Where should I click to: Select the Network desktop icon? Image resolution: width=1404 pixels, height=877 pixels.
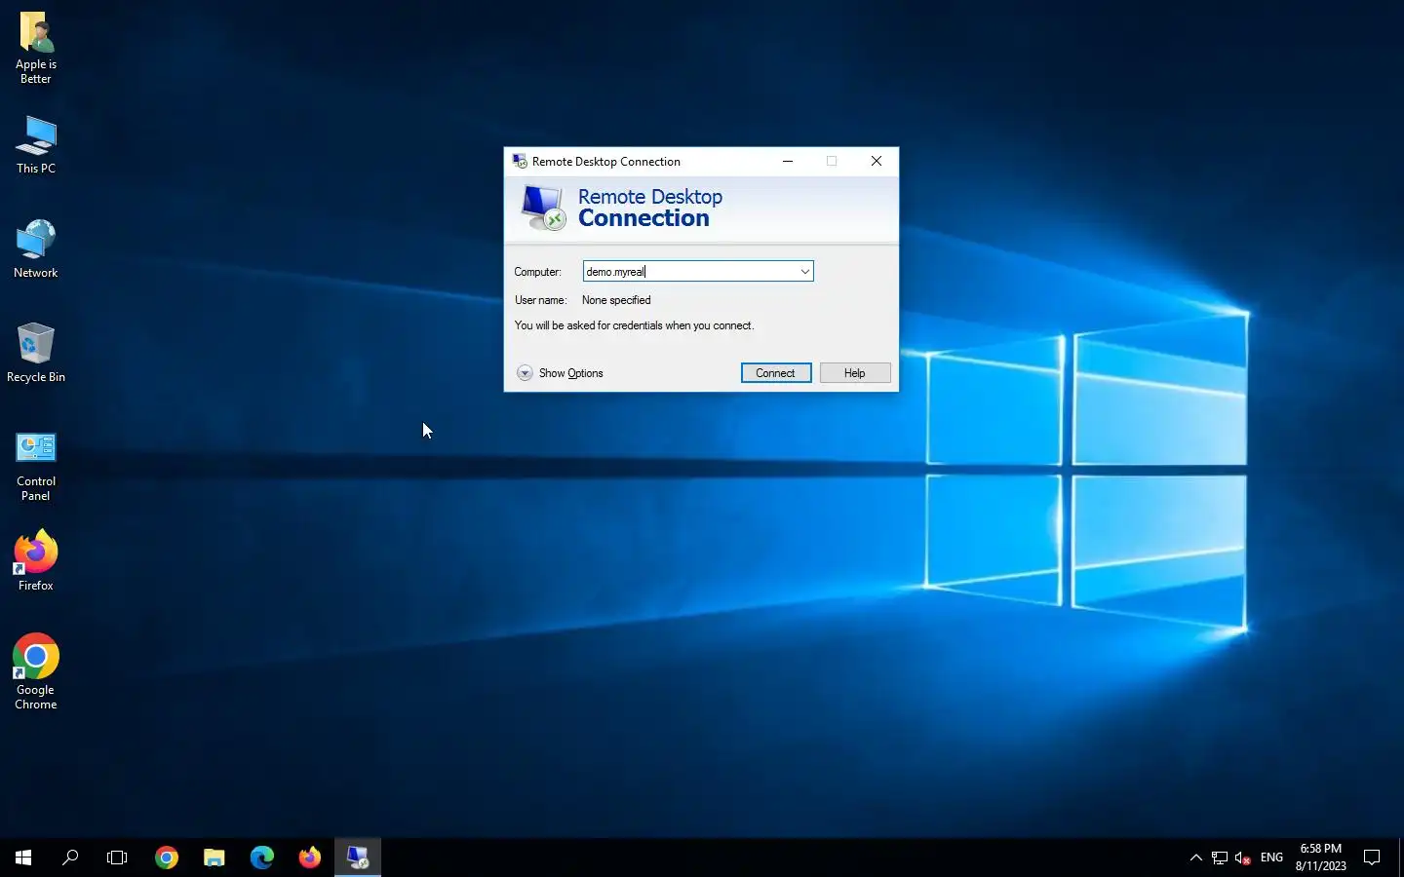coord(36,248)
